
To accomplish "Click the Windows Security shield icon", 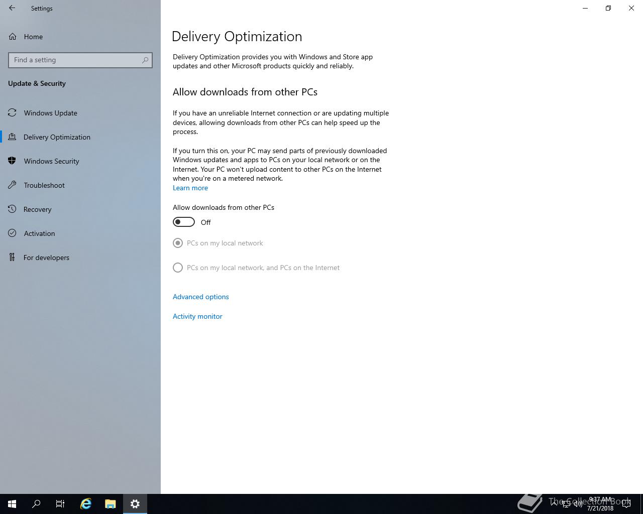I will (13, 161).
